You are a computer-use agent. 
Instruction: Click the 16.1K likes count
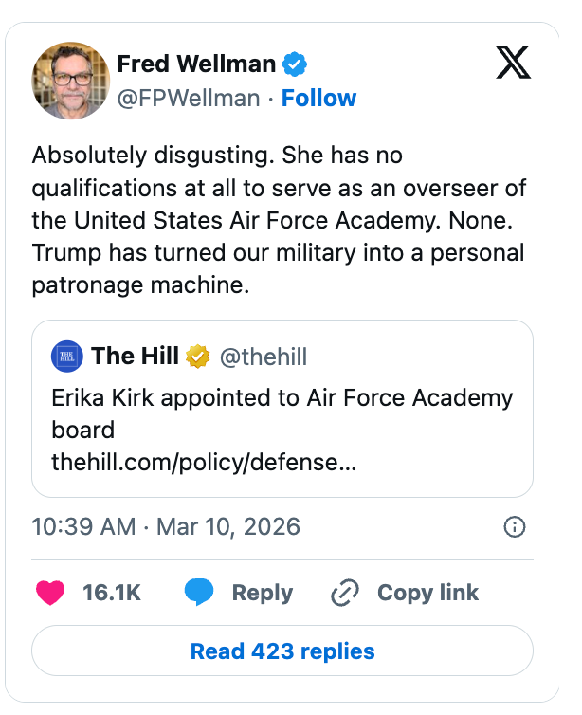(x=112, y=593)
